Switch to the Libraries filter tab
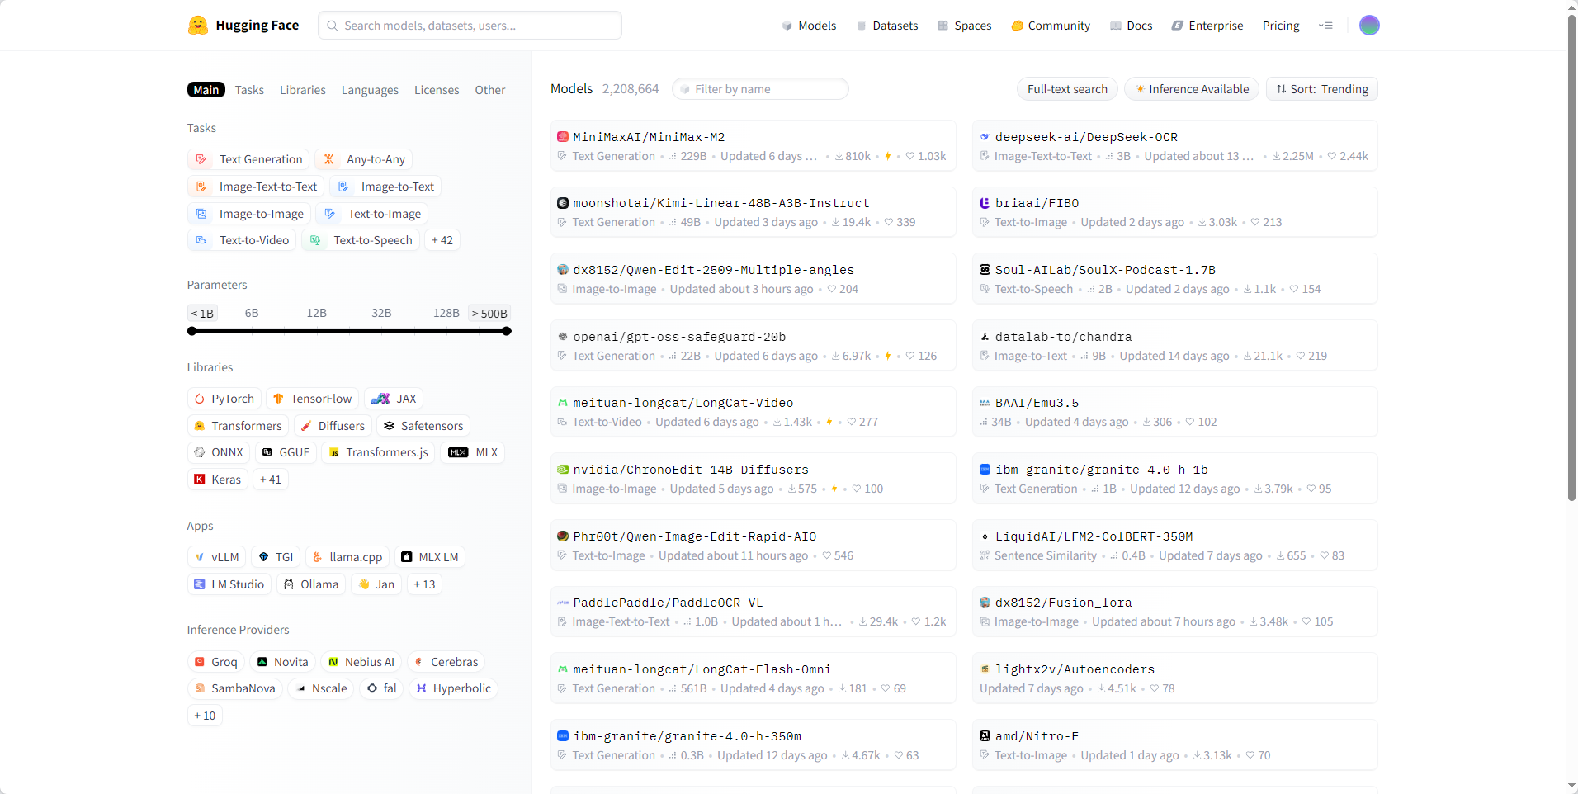This screenshot has height=794, width=1578. coord(303,90)
